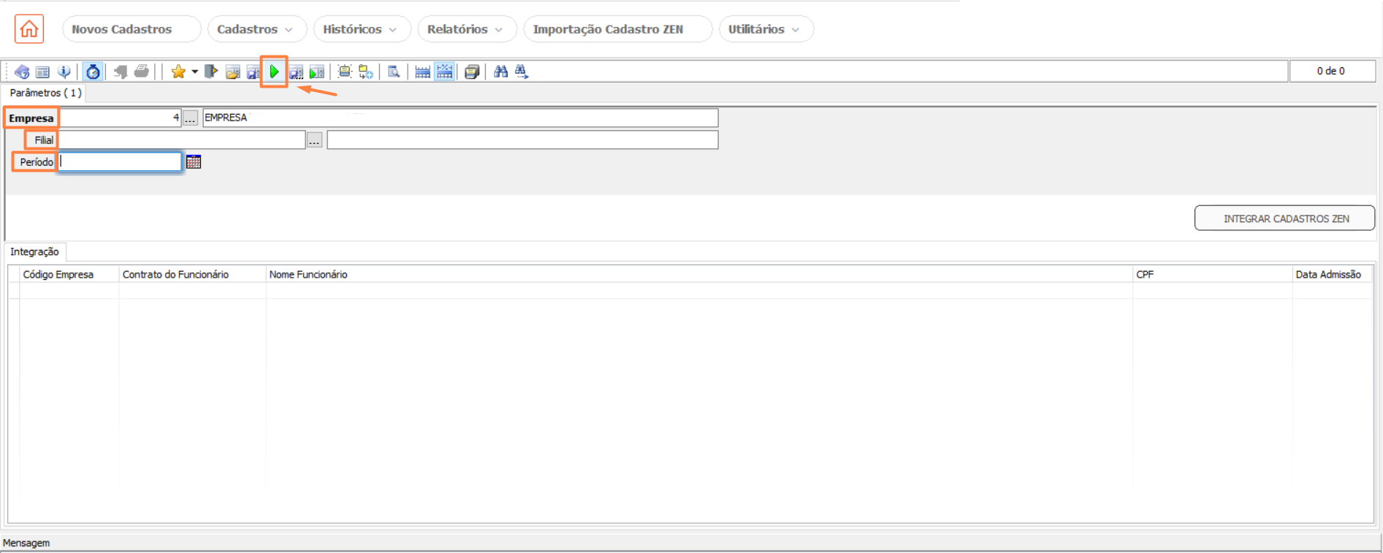The width and height of the screenshot is (1383, 553).
Task: Click into the Período input field
Action: pos(120,162)
